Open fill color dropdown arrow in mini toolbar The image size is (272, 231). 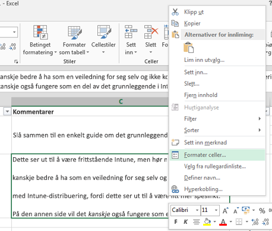214,221
